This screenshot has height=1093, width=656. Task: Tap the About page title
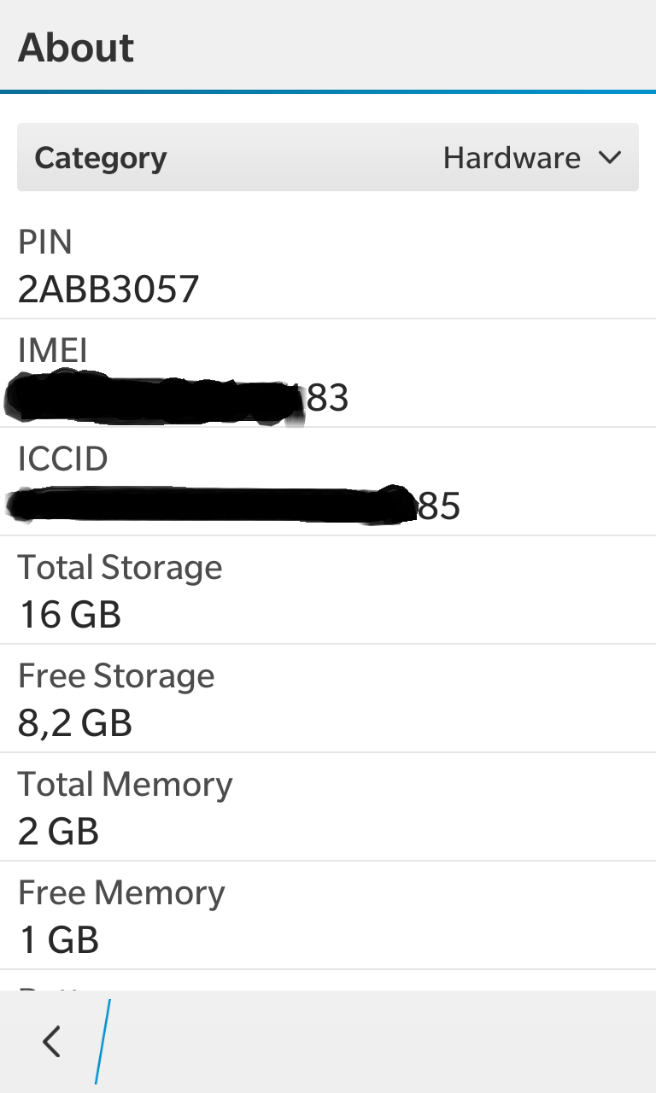click(x=76, y=47)
